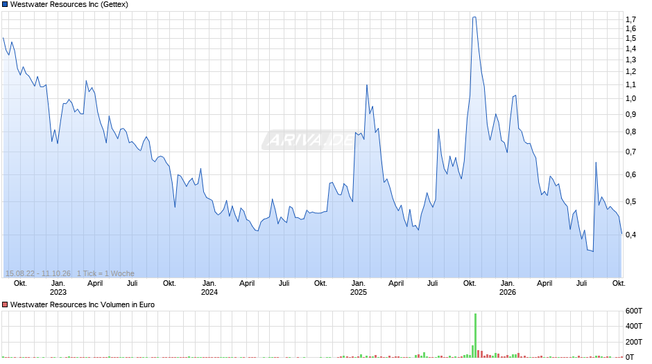Screen dimensions: 652x364
Task: Click the red legend square for Volumen in Euro
Action: click(5, 304)
